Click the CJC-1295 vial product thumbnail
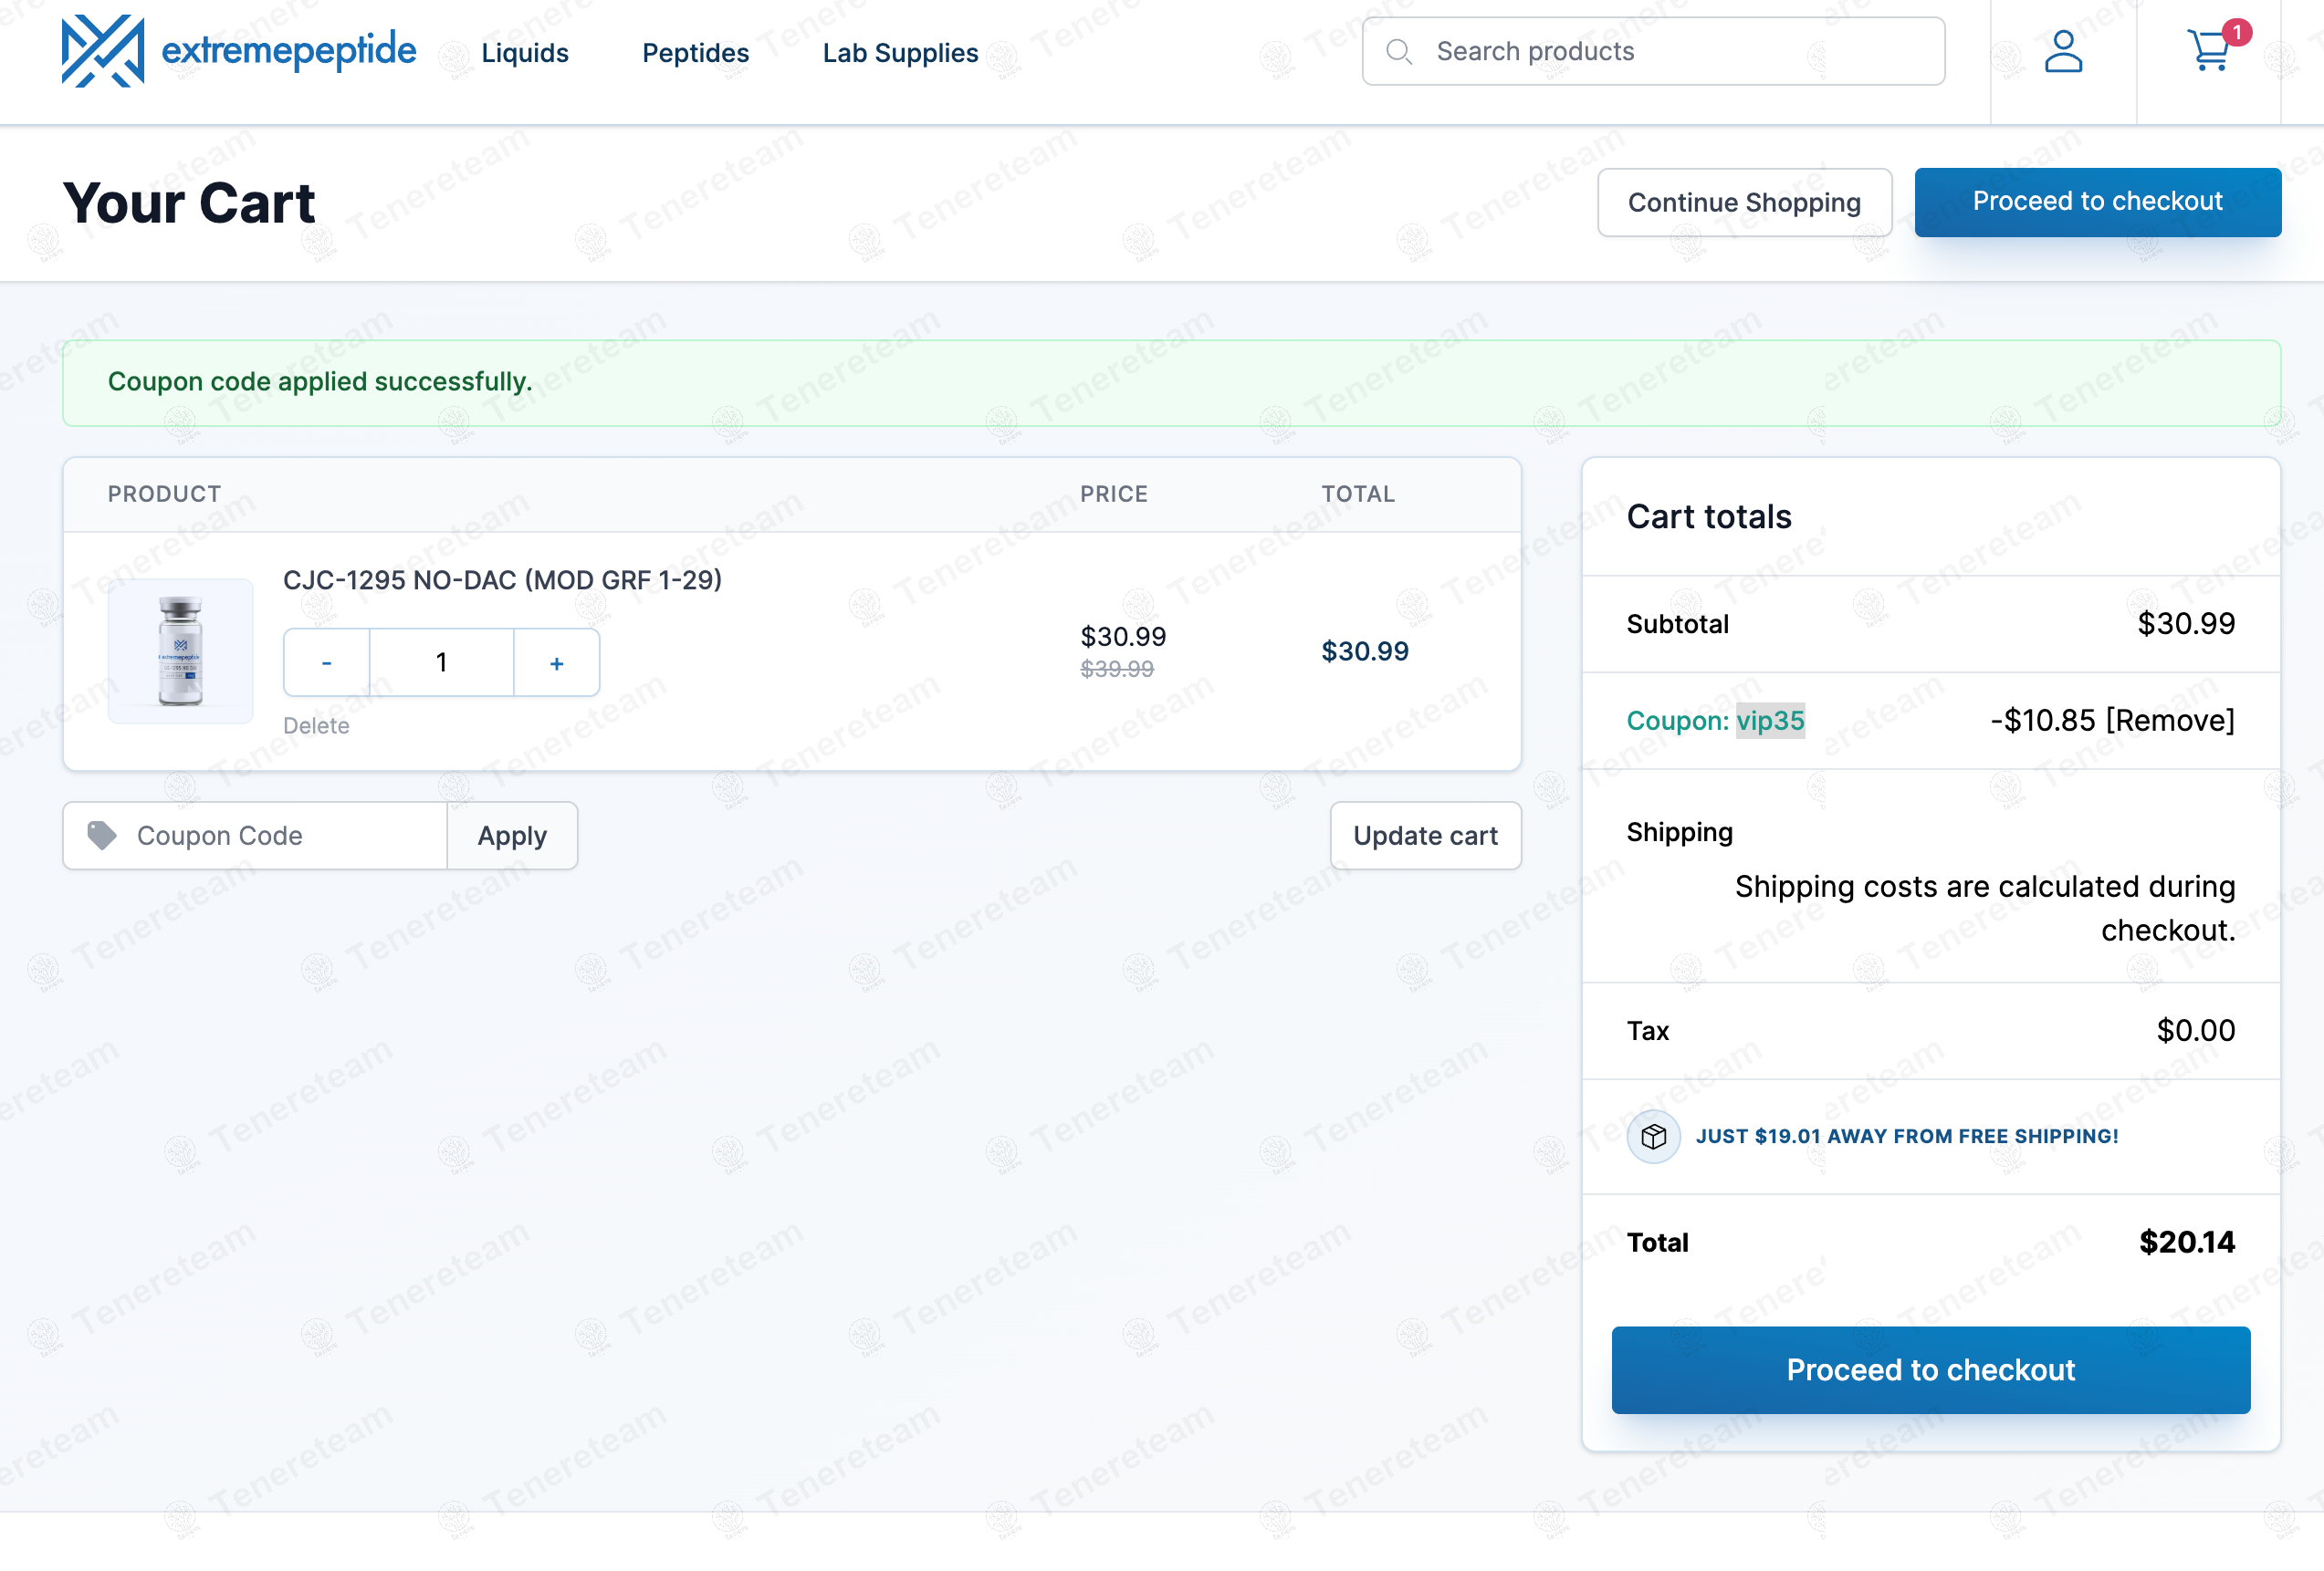 (181, 650)
